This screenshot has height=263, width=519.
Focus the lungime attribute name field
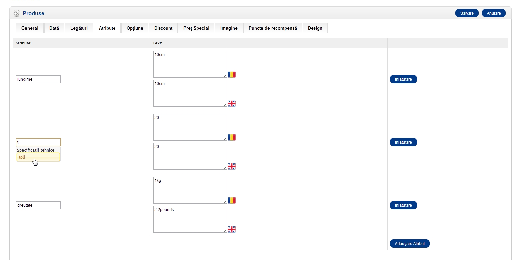(38, 79)
